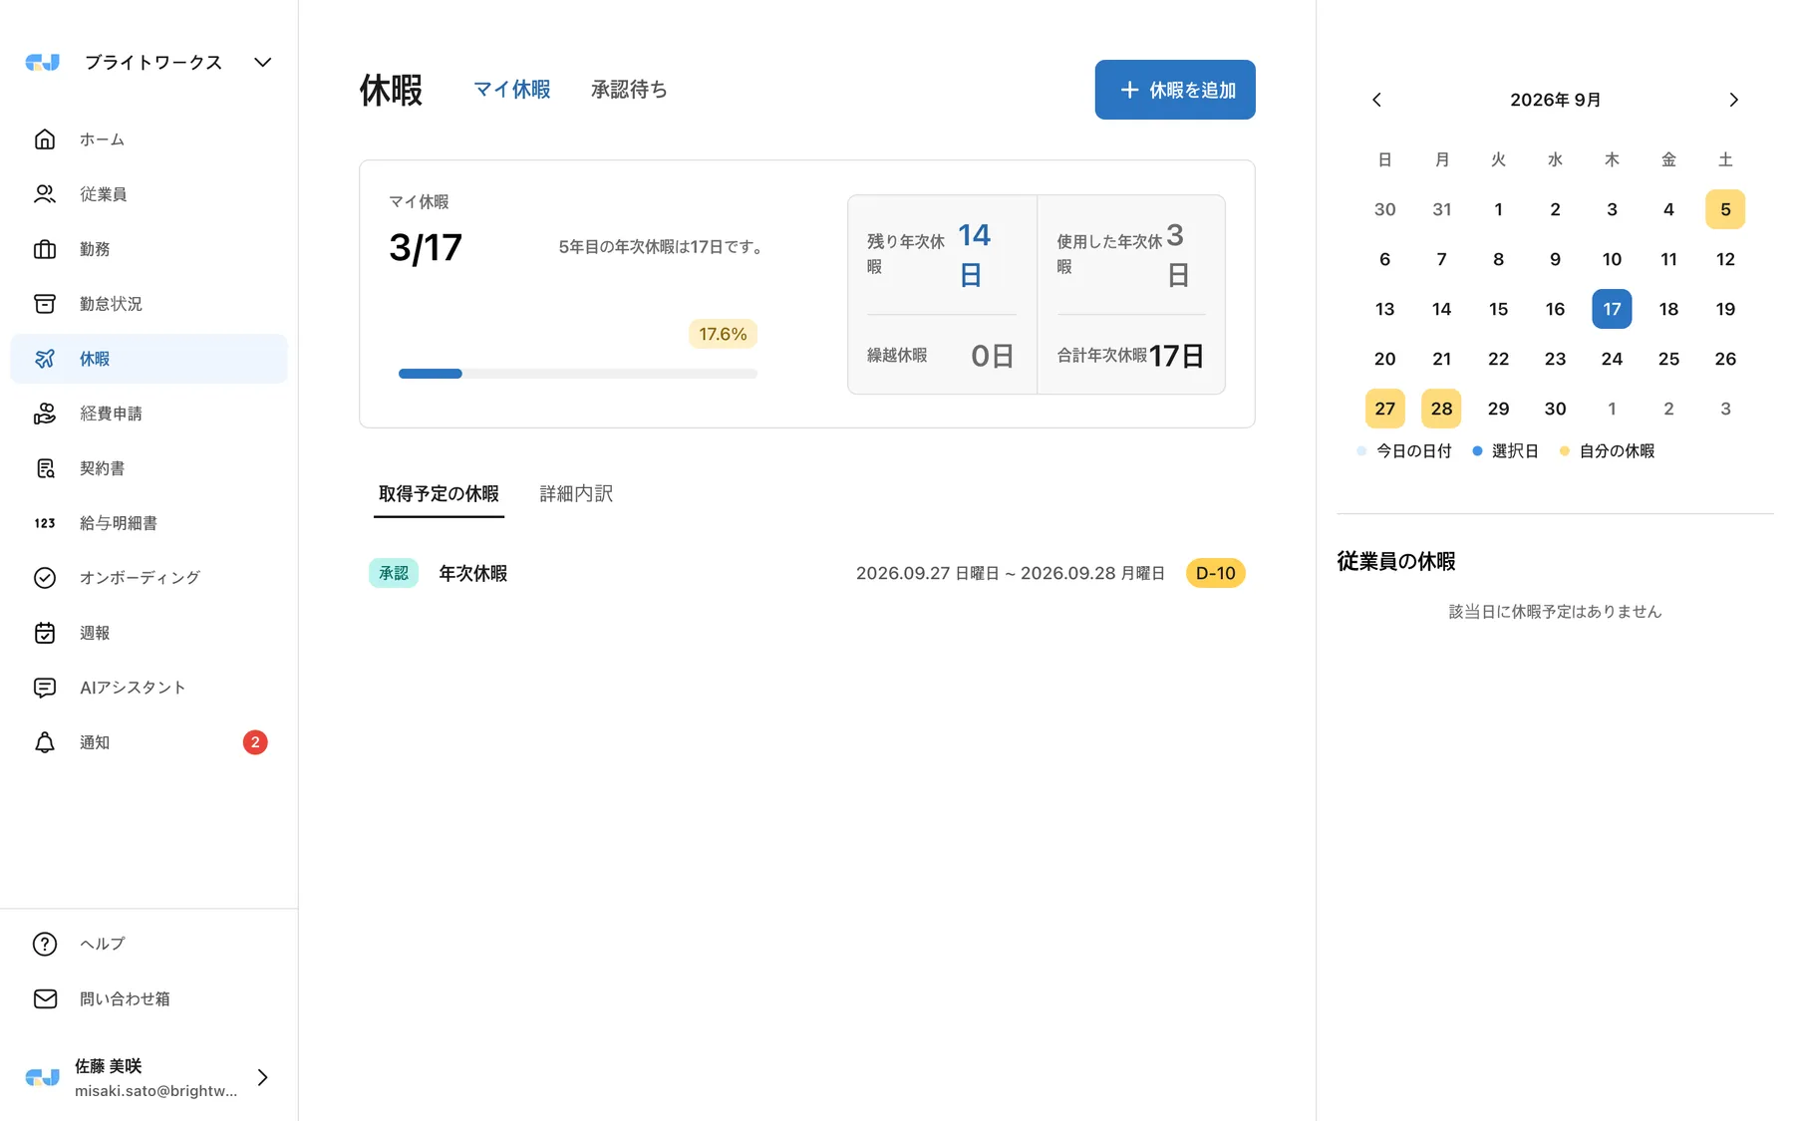Select September 17 in calendar
1794x1121 pixels.
click(x=1612, y=309)
